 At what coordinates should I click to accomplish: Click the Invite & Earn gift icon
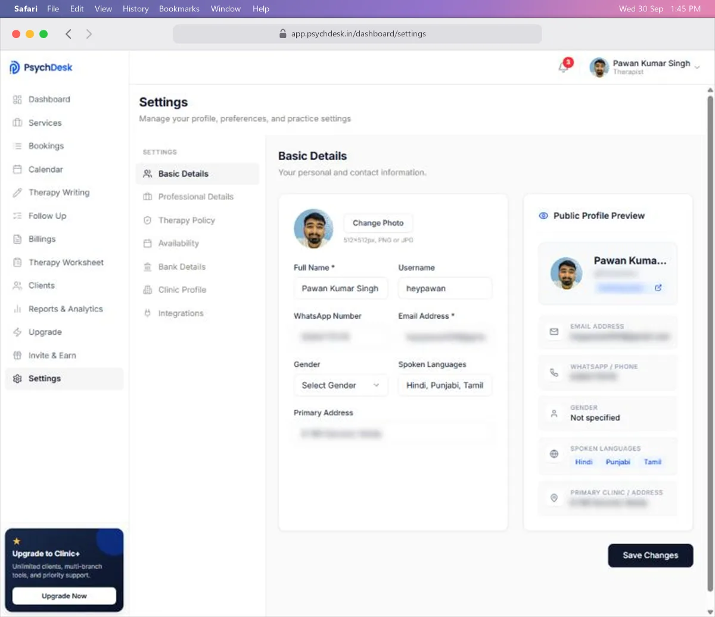click(x=17, y=356)
